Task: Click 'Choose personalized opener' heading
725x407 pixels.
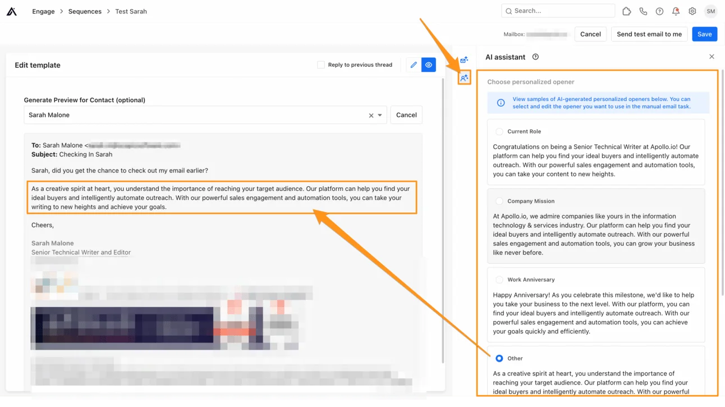Action: click(x=531, y=82)
